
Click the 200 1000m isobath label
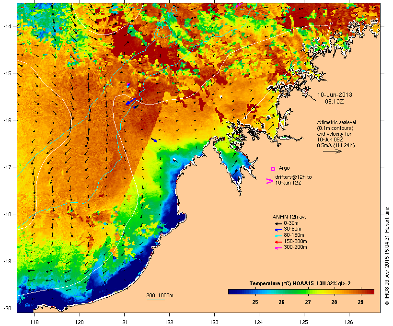pyautogui.click(x=160, y=295)
